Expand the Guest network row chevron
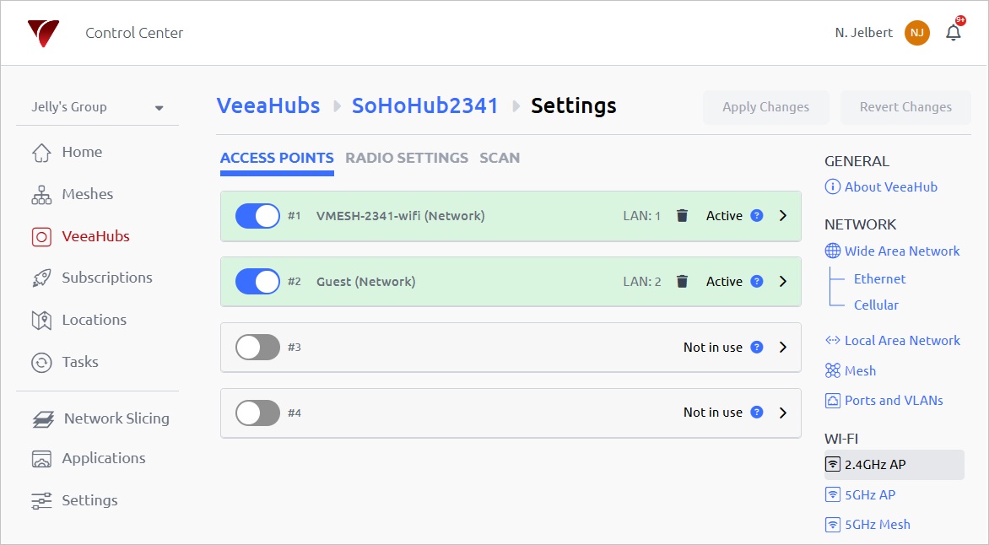Image resolution: width=989 pixels, height=545 pixels. tap(783, 281)
